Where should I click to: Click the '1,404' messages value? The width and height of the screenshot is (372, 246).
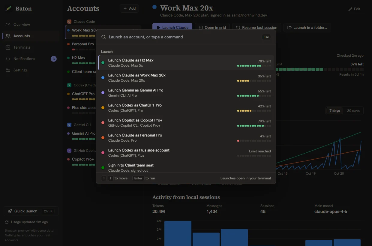coord(212,211)
